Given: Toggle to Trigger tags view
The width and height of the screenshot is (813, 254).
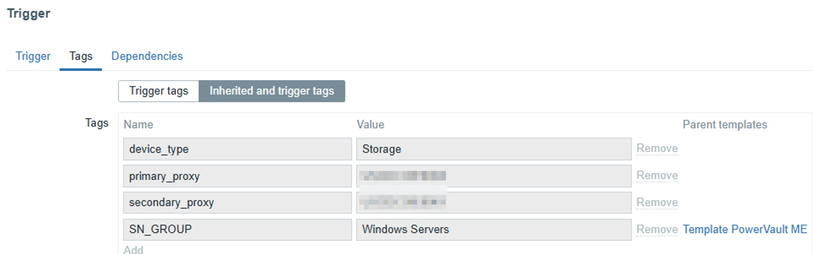Looking at the screenshot, I should pos(158,91).
